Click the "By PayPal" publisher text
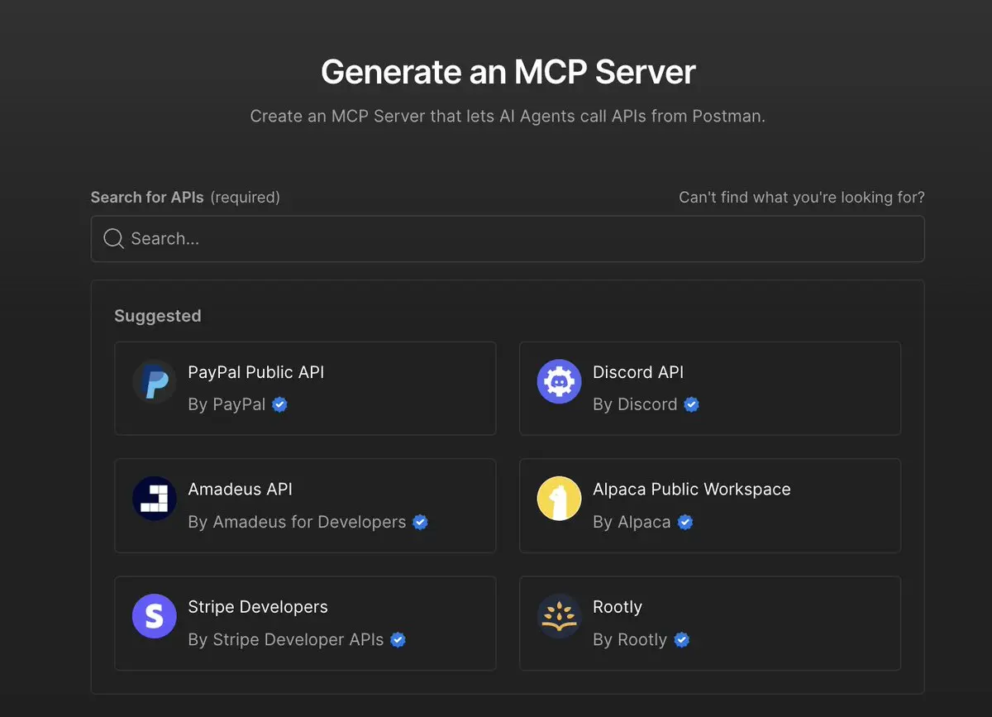Screen dimensions: 992x717 pos(227,404)
